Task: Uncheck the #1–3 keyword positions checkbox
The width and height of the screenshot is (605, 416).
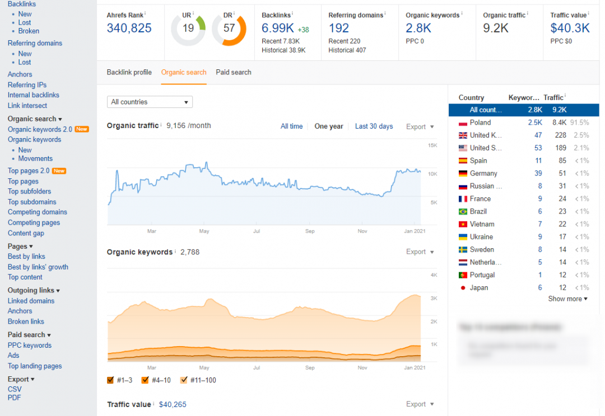Action: coord(110,380)
